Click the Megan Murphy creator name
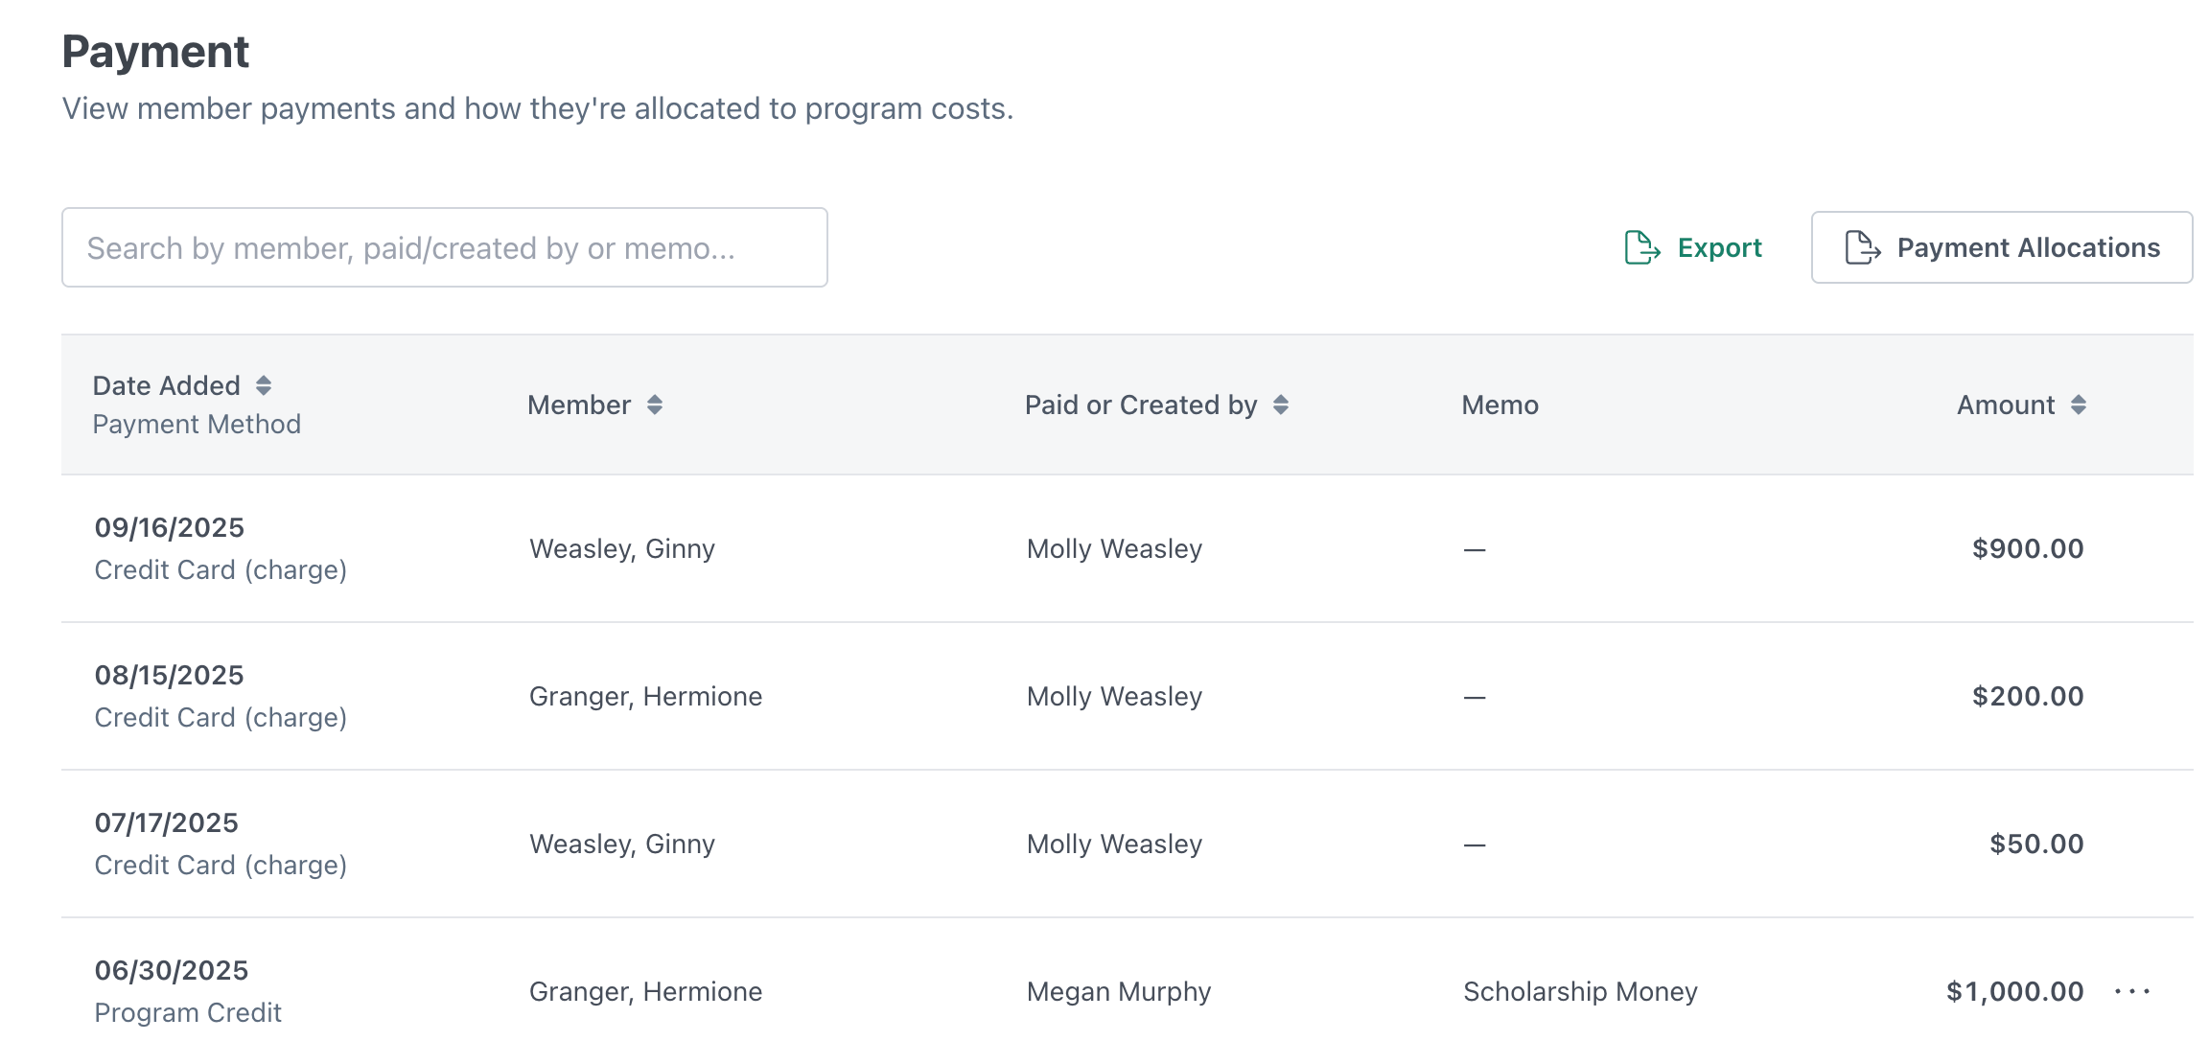 pyautogui.click(x=1119, y=991)
